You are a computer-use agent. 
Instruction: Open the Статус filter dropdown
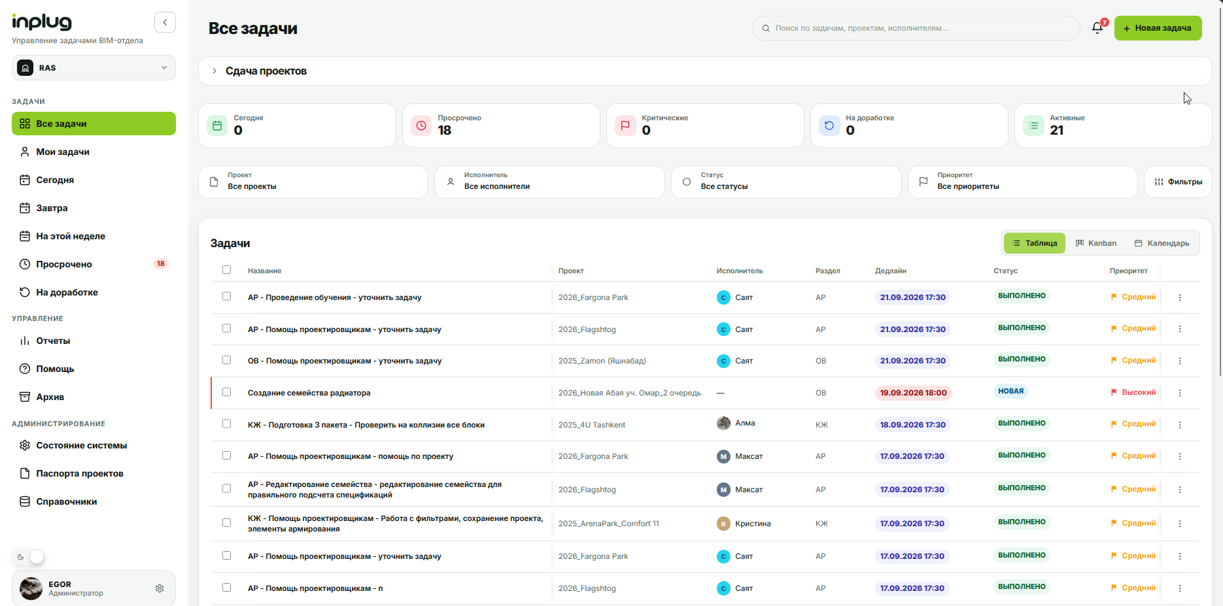coord(786,182)
